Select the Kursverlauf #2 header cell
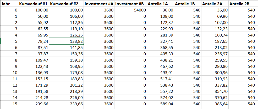 [x=66, y=4]
